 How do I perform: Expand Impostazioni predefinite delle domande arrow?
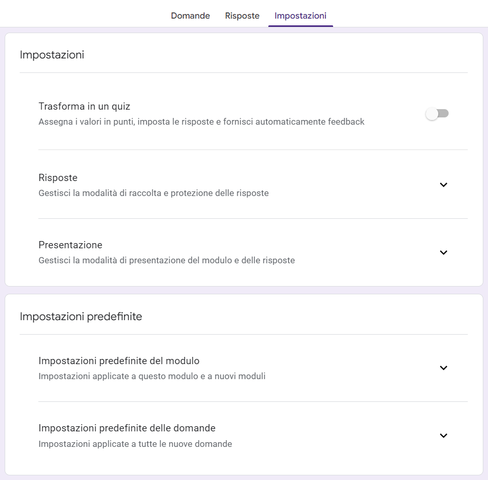click(443, 436)
